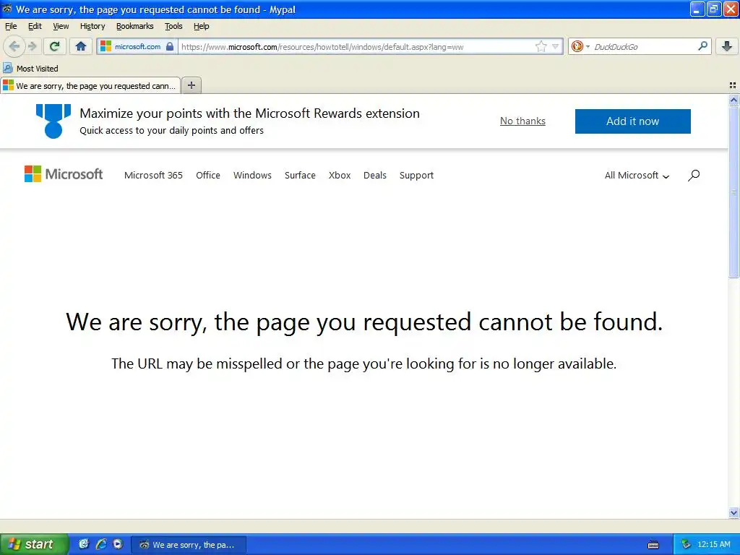
Task: Select Mypal window in the taskbar
Action: [x=188, y=545]
